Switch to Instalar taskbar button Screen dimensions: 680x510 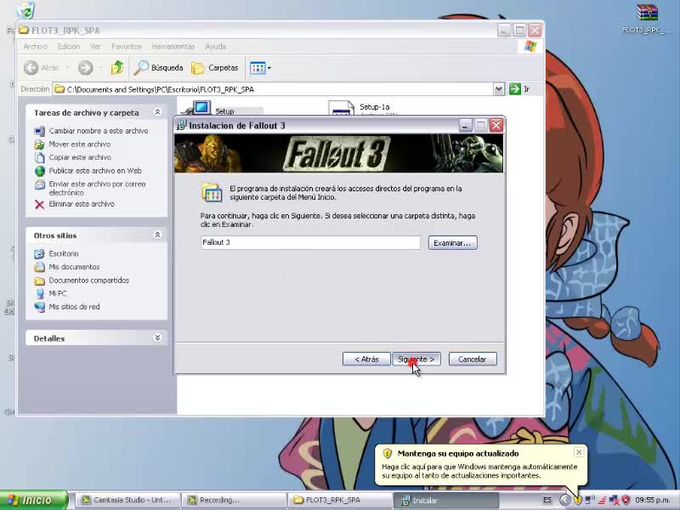445,500
